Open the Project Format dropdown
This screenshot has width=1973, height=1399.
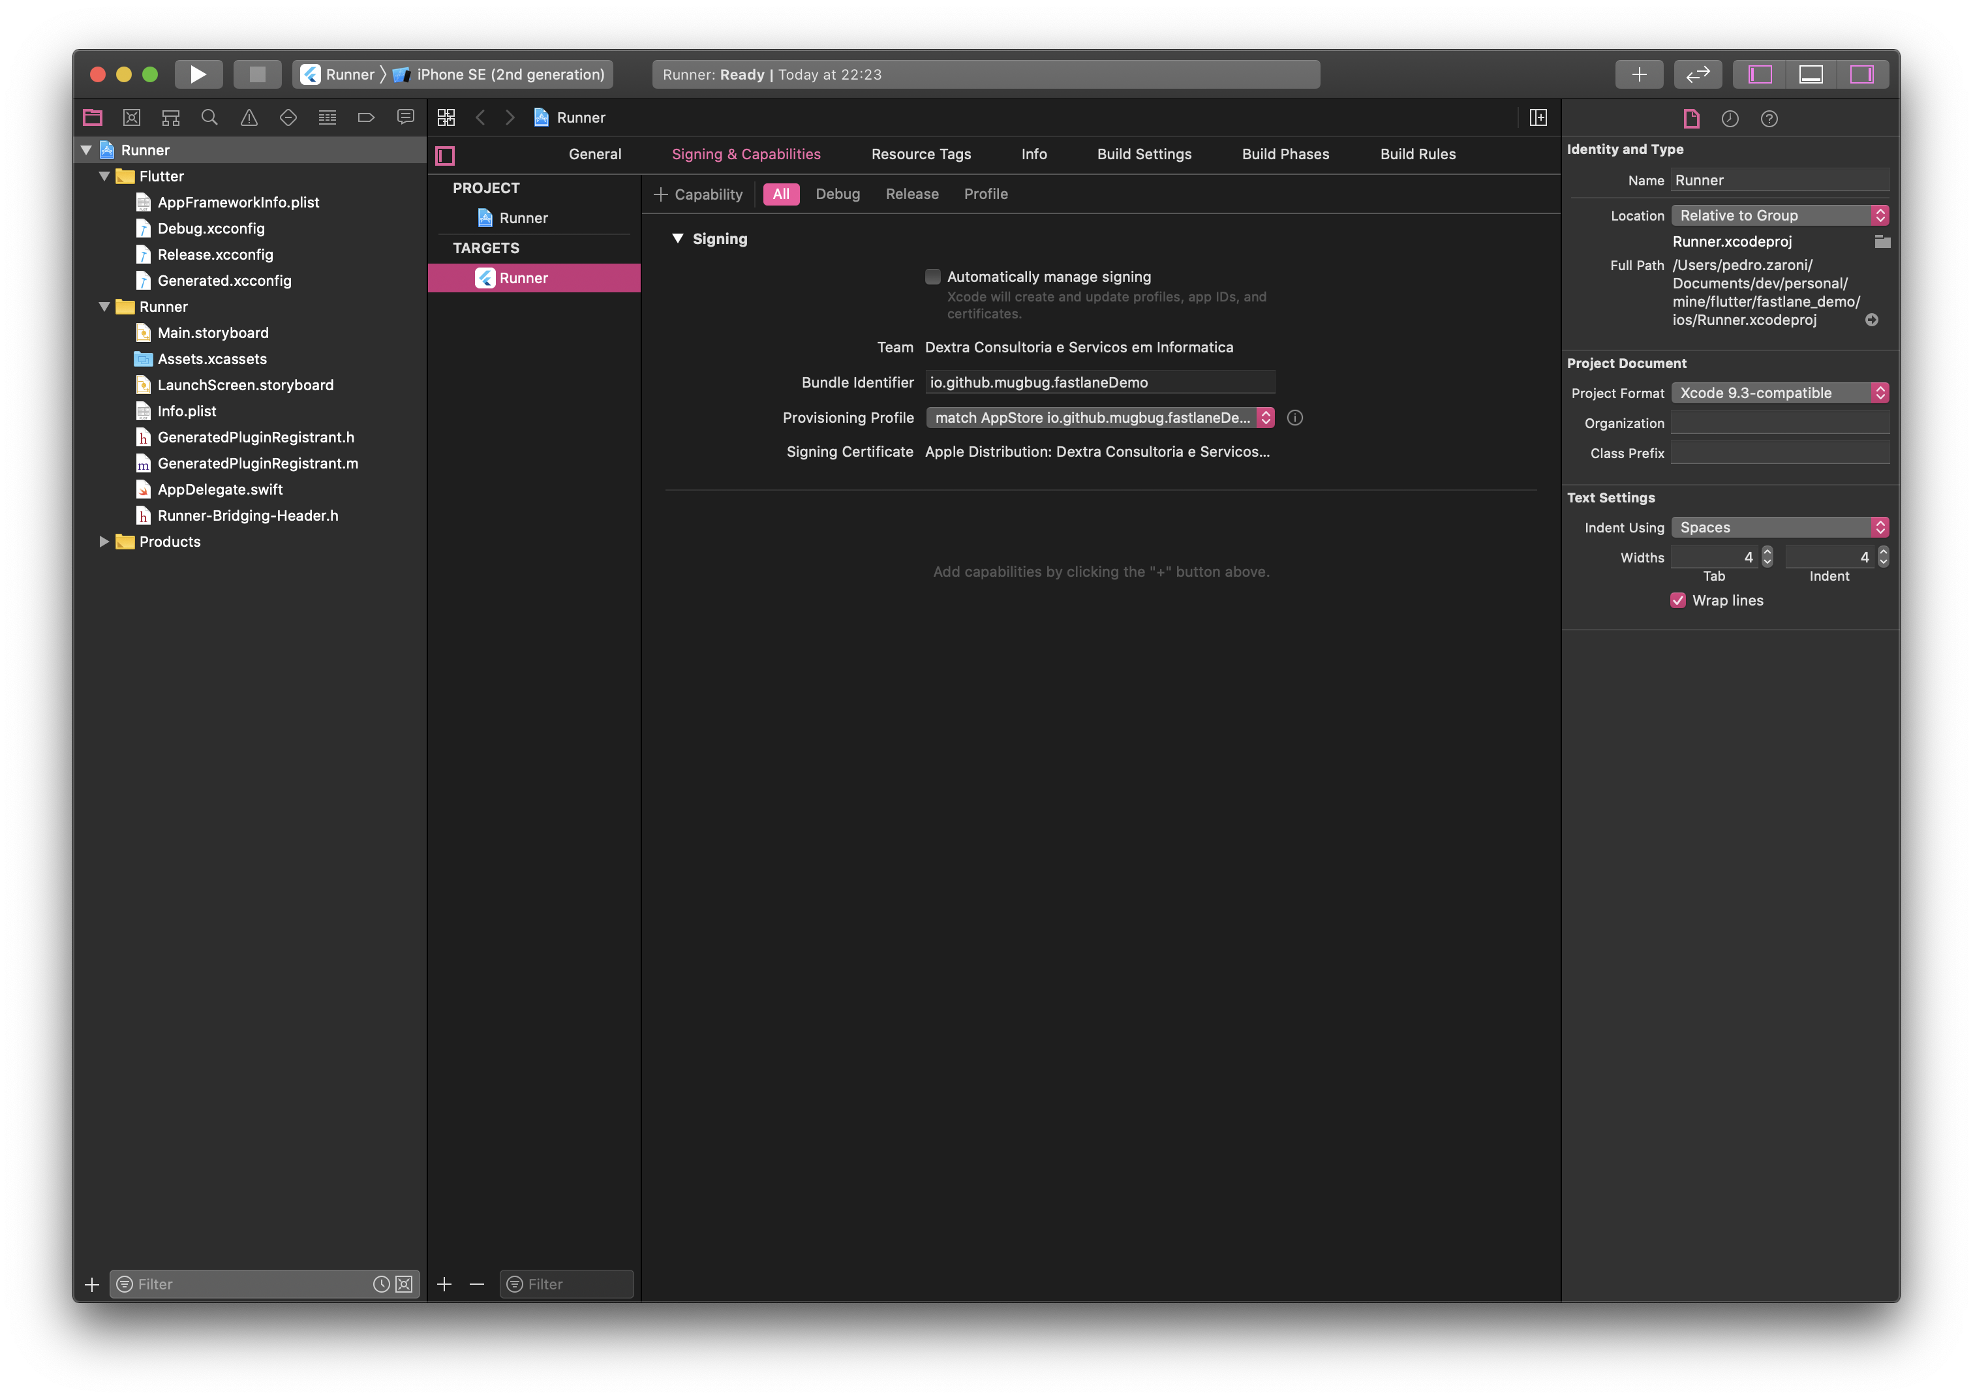point(1779,393)
